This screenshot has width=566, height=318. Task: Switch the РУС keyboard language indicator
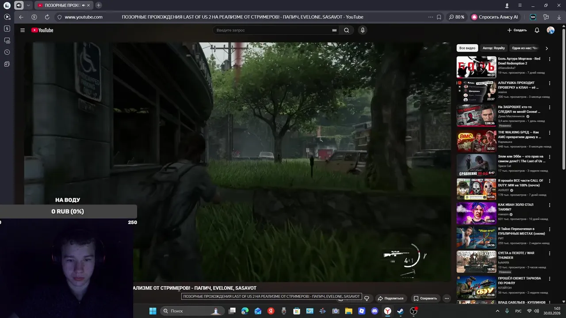518,311
